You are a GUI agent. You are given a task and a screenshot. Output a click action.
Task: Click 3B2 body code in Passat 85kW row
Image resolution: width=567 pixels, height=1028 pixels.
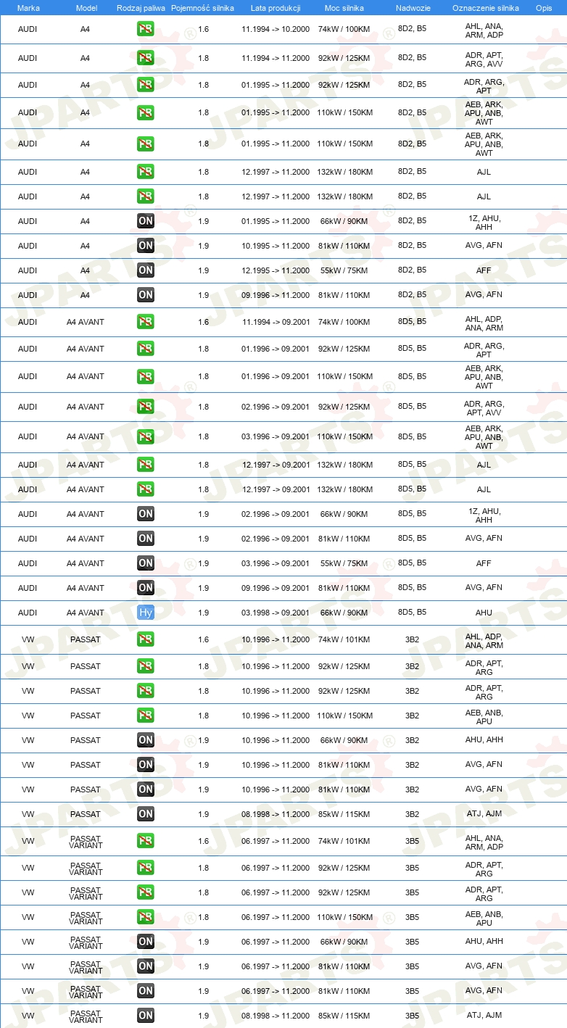point(413,814)
